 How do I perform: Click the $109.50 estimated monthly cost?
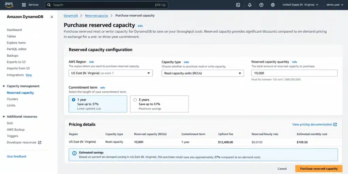tap(302, 142)
